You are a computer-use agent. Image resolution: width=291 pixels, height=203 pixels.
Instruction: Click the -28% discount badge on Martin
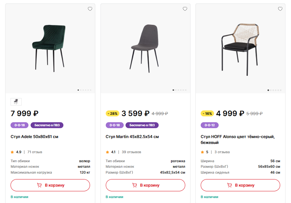coord(112,113)
